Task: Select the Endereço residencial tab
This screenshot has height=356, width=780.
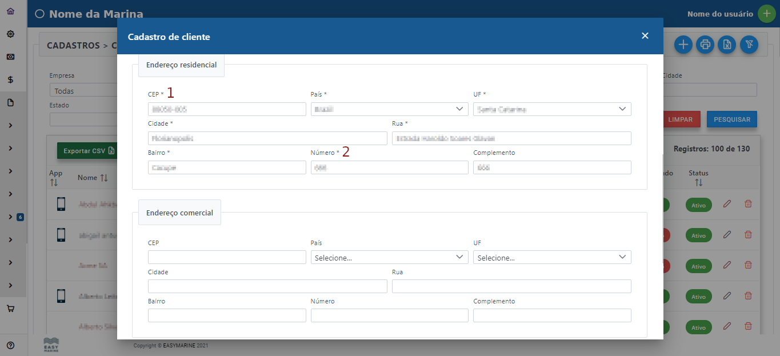Action: pyautogui.click(x=181, y=65)
